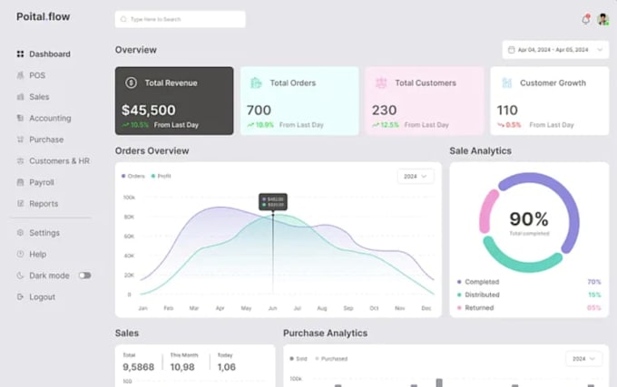Click the search magnifier icon

click(123, 19)
